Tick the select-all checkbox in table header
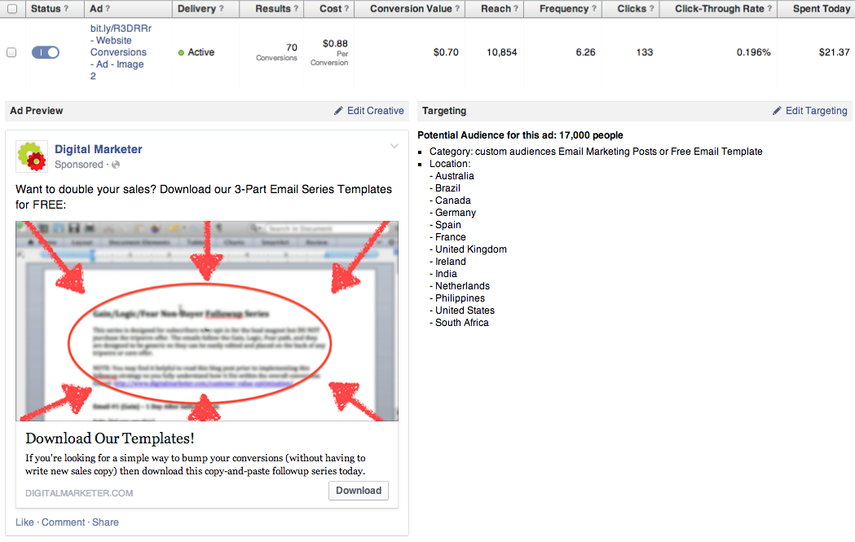The height and width of the screenshot is (542, 855). coord(12,9)
